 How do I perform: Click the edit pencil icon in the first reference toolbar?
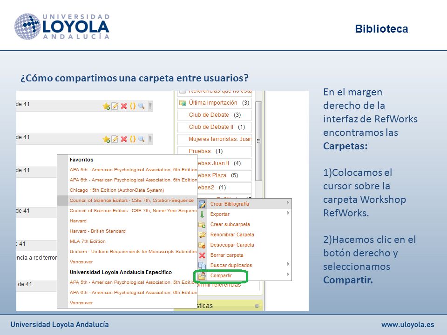[x=115, y=106]
